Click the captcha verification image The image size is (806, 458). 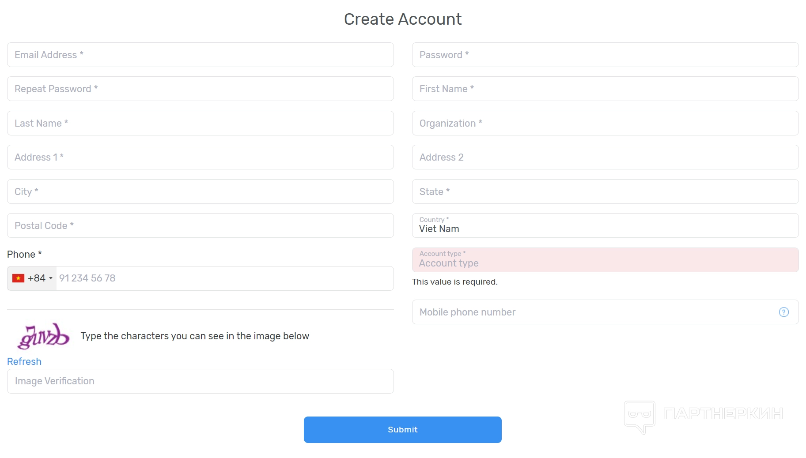click(43, 337)
